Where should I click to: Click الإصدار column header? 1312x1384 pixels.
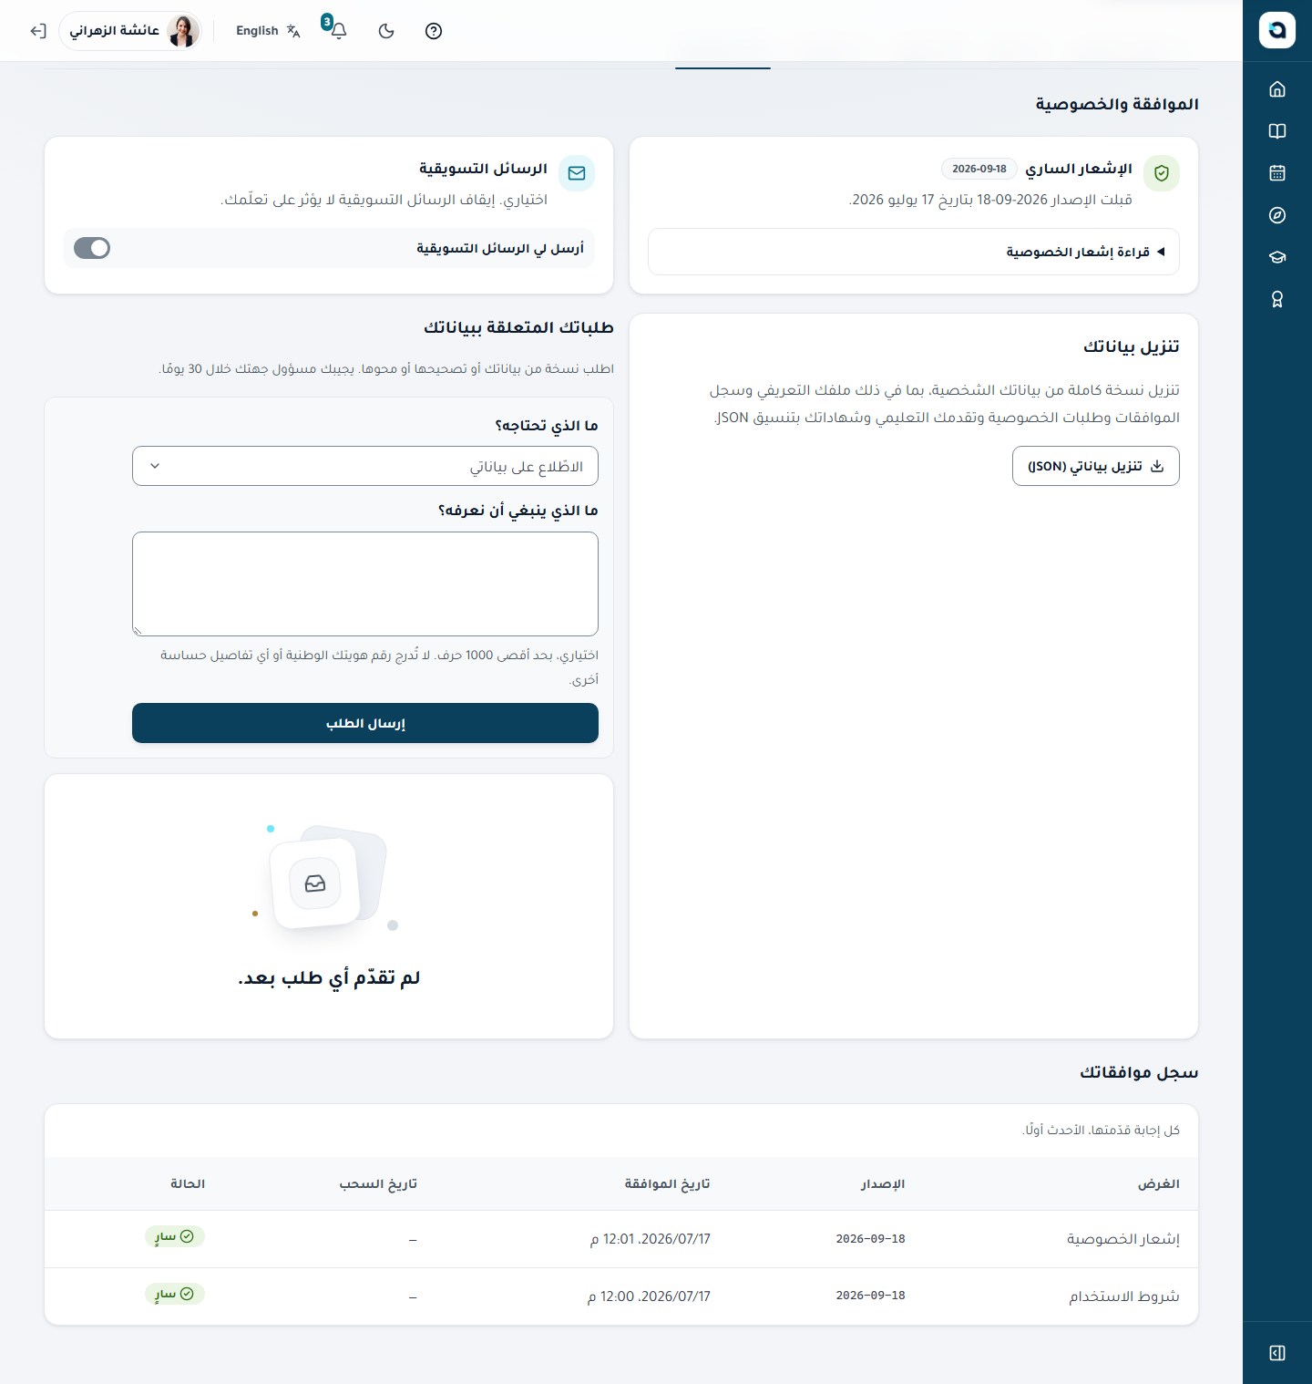coord(883,1184)
